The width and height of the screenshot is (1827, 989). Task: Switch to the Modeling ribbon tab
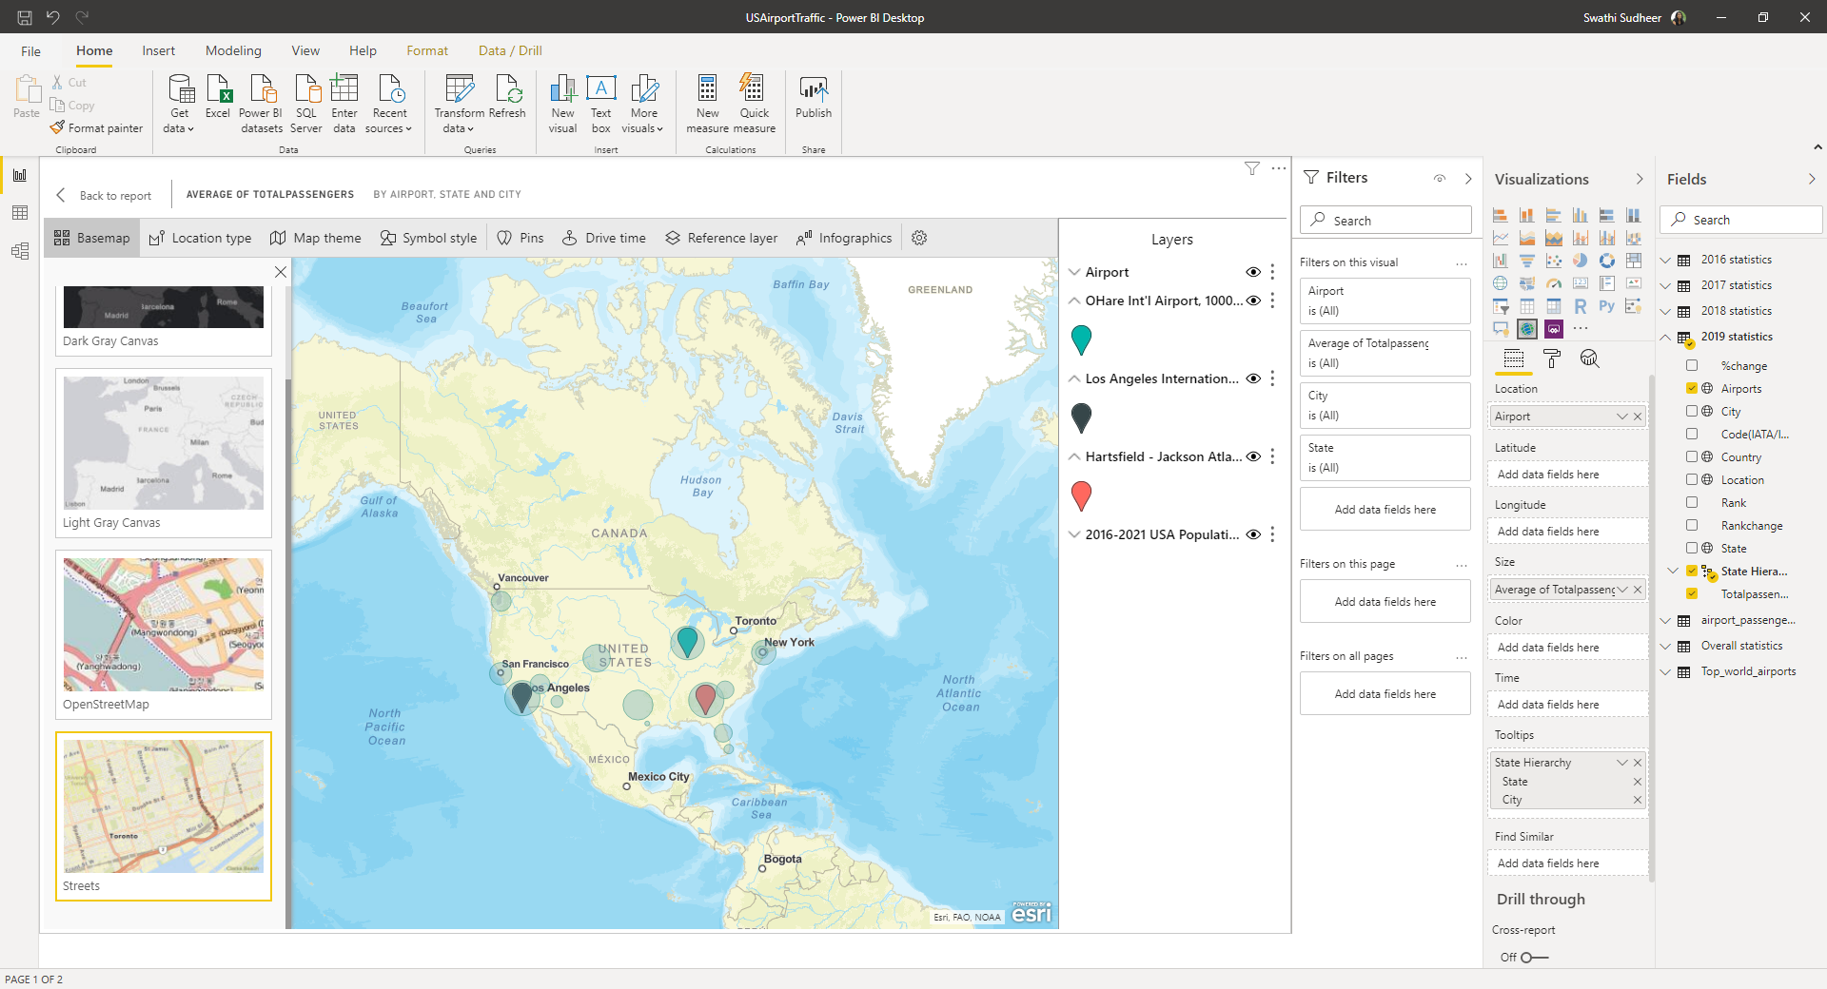coord(233,51)
